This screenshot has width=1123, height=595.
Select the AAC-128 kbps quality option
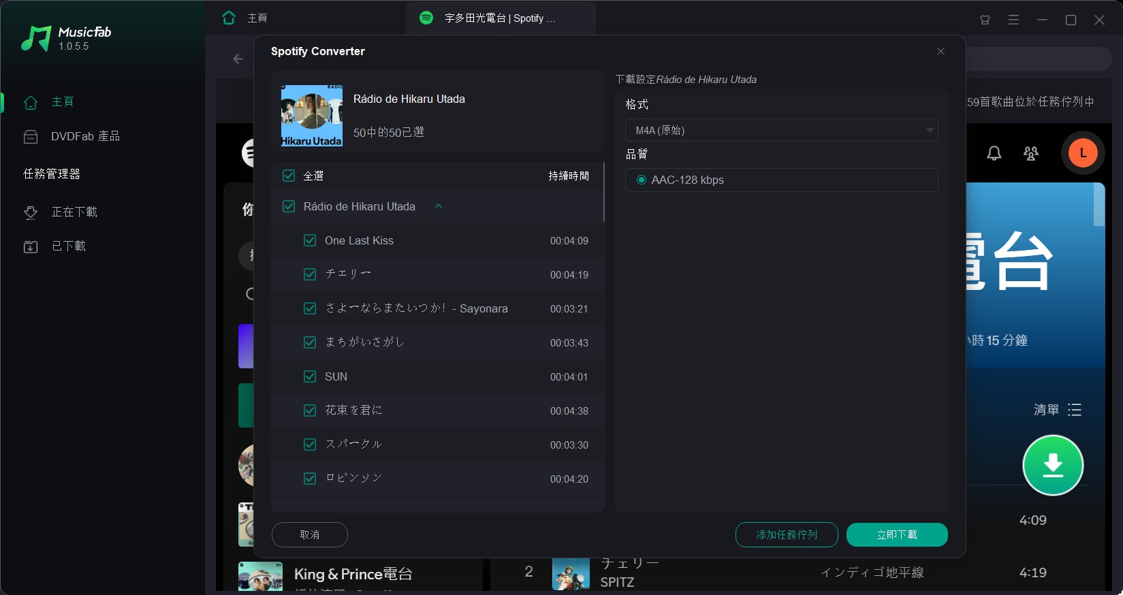(641, 180)
